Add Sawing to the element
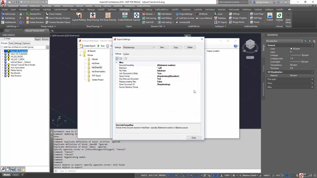This screenshot has height=178, width=317. pos(149,18)
